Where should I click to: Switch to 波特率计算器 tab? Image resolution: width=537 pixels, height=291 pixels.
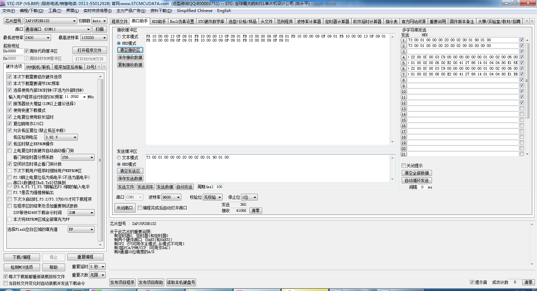[309, 21]
